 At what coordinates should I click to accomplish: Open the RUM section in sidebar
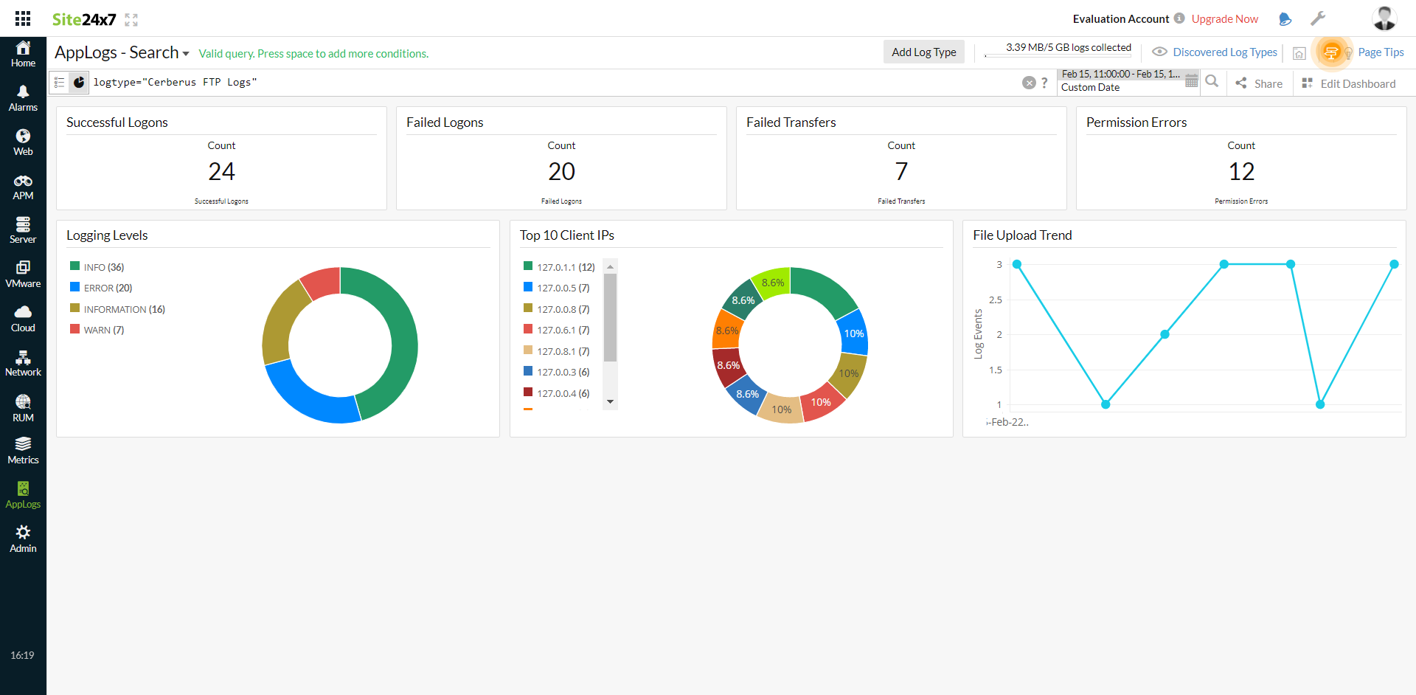click(23, 404)
